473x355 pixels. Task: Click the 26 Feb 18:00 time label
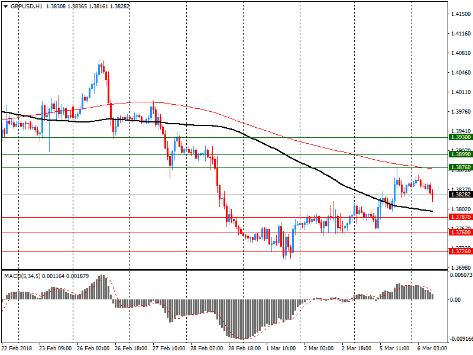131,348
